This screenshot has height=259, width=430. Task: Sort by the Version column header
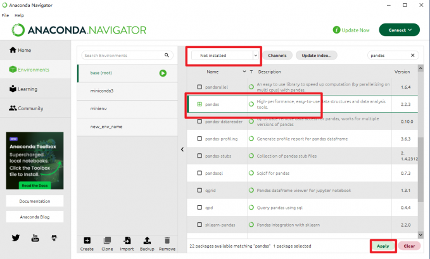402,72
